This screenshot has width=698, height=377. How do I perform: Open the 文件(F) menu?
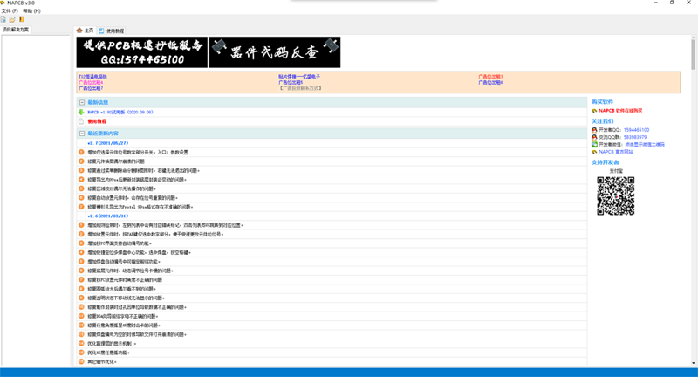[10, 10]
